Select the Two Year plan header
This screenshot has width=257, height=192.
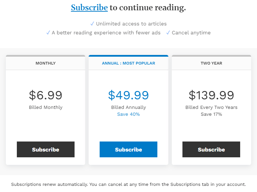(211, 63)
